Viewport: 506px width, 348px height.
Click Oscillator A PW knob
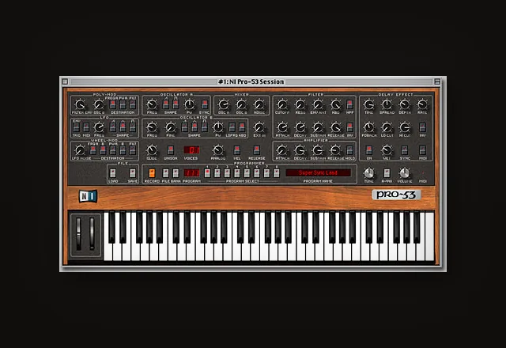pyautogui.click(x=190, y=104)
